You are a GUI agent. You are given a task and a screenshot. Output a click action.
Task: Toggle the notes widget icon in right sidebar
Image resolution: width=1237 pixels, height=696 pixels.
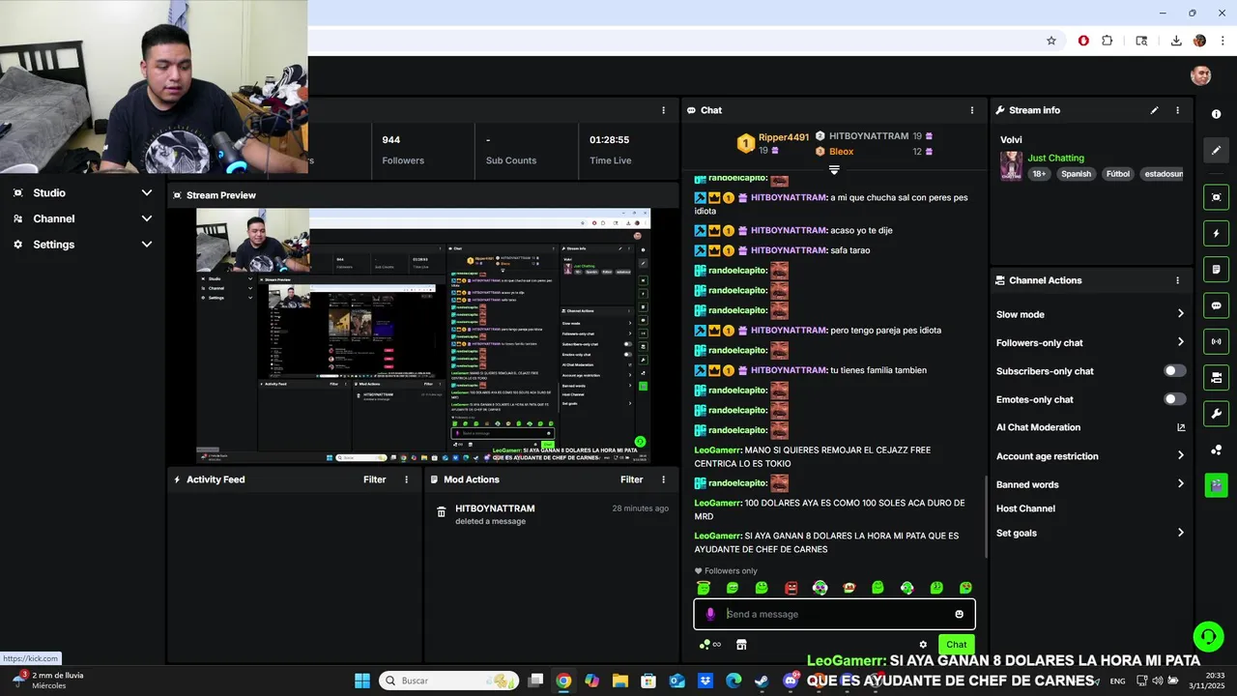click(x=1216, y=269)
